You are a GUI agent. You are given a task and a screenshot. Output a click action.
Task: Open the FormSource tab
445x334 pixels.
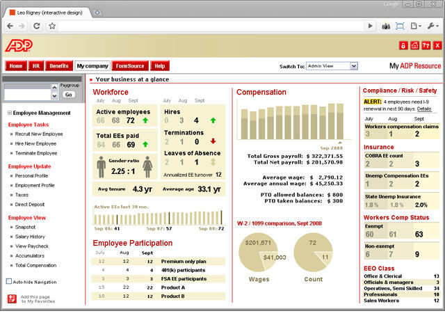[x=130, y=66]
